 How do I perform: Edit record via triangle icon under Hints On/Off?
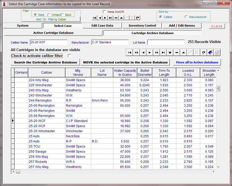tap(121, 18)
